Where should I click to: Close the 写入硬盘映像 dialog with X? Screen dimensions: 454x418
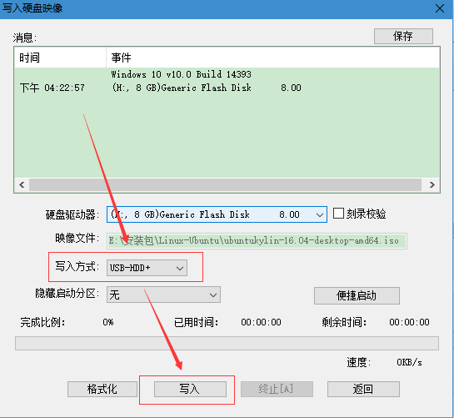(x=440, y=8)
